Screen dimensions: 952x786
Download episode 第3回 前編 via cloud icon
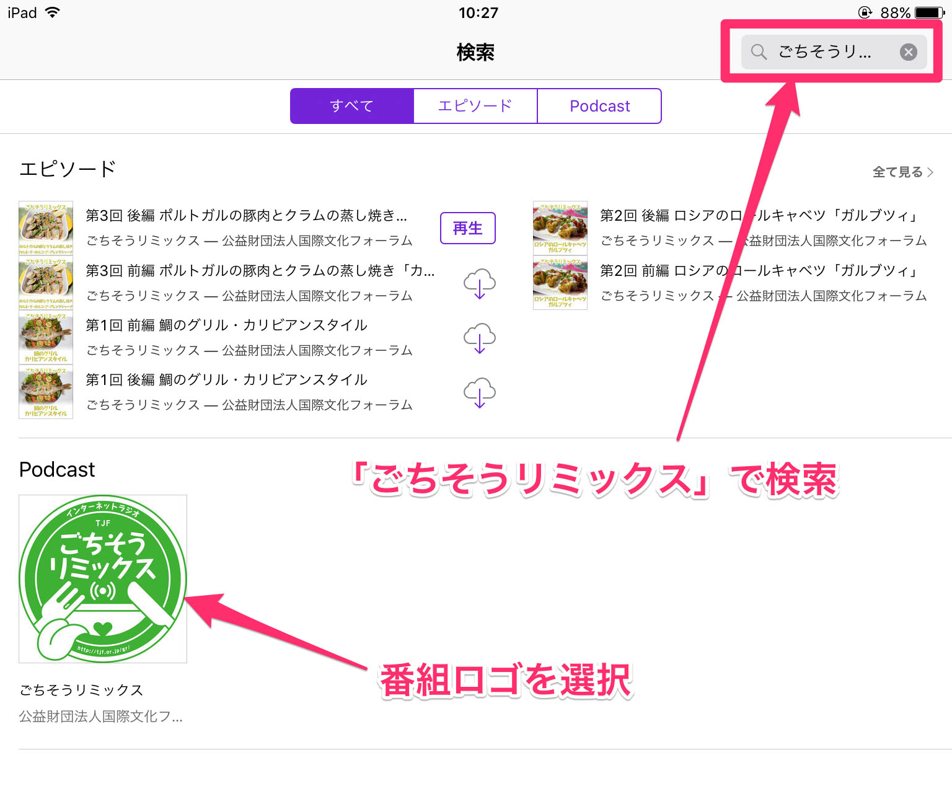(480, 283)
